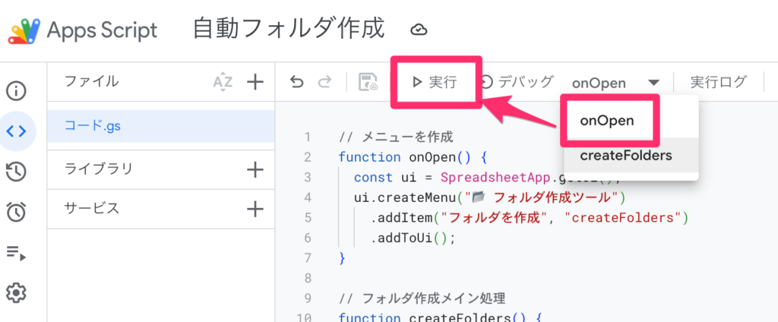Select the Editor code icon in sidebar
Image resolution: width=778 pixels, height=322 pixels.
click(x=17, y=131)
